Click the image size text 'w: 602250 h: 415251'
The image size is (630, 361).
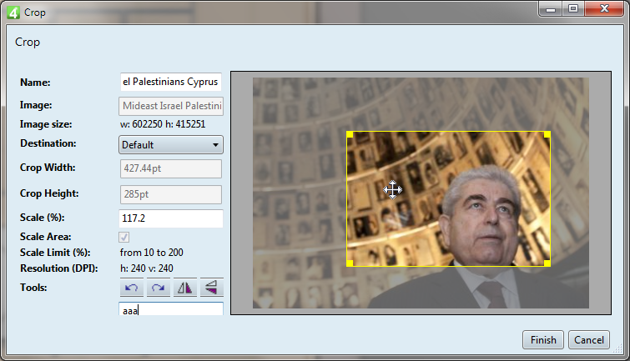pyautogui.click(x=163, y=124)
